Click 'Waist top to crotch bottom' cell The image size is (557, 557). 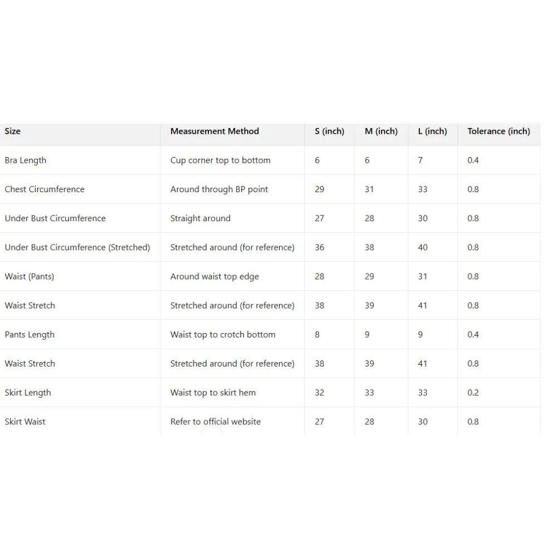click(x=223, y=335)
